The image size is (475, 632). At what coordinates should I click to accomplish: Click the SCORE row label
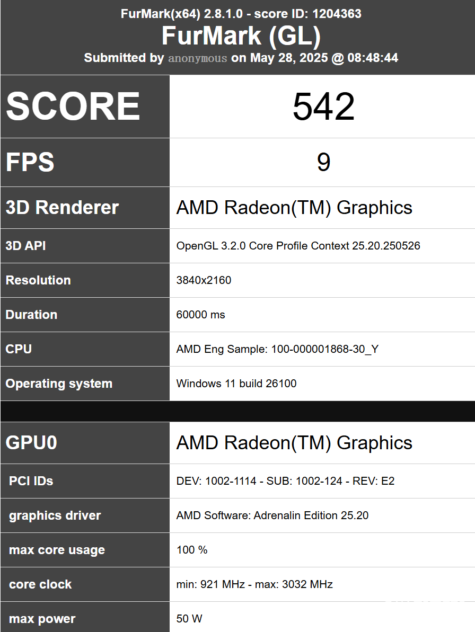click(x=73, y=106)
